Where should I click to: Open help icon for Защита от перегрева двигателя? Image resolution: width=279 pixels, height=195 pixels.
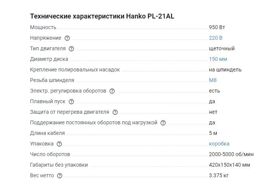click(x=115, y=112)
